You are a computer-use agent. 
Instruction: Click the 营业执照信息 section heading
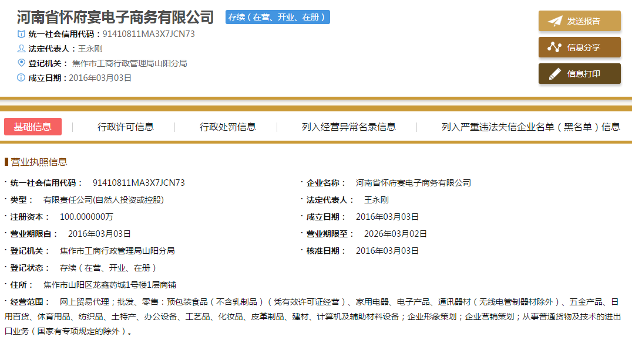coord(39,162)
